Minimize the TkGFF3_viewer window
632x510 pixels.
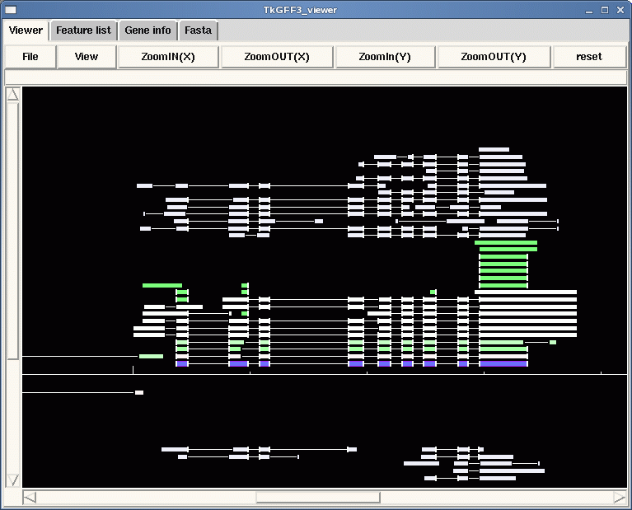pyautogui.click(x=589, y=11)
